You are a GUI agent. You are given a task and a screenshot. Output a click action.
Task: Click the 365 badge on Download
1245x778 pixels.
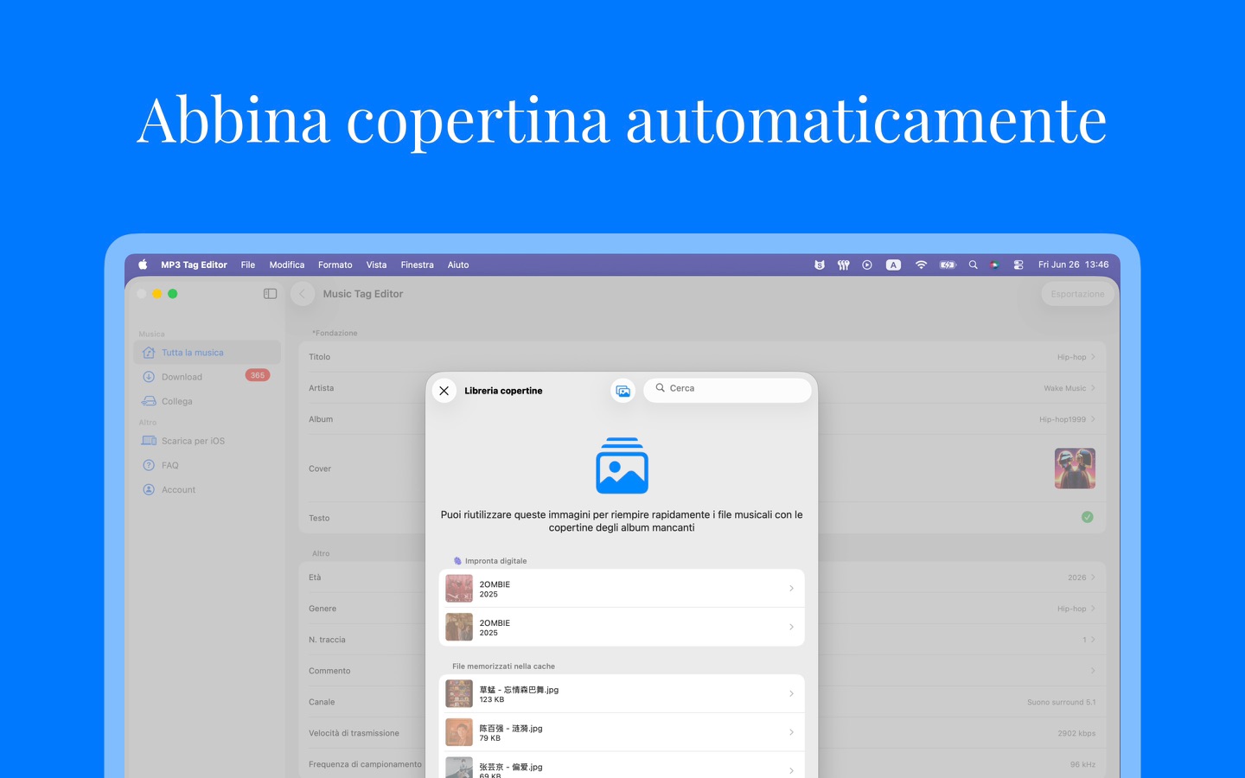click(258, 375)
